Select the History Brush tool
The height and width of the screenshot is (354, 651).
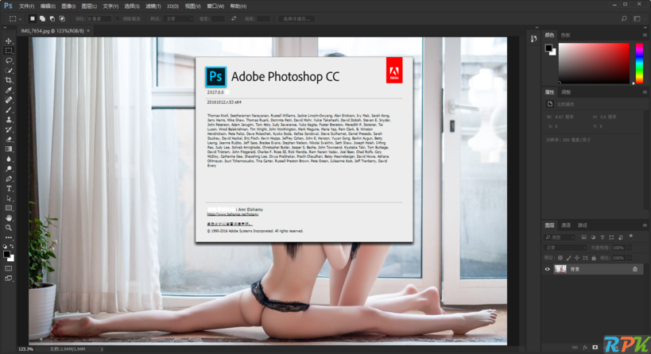tap(9, 129)
